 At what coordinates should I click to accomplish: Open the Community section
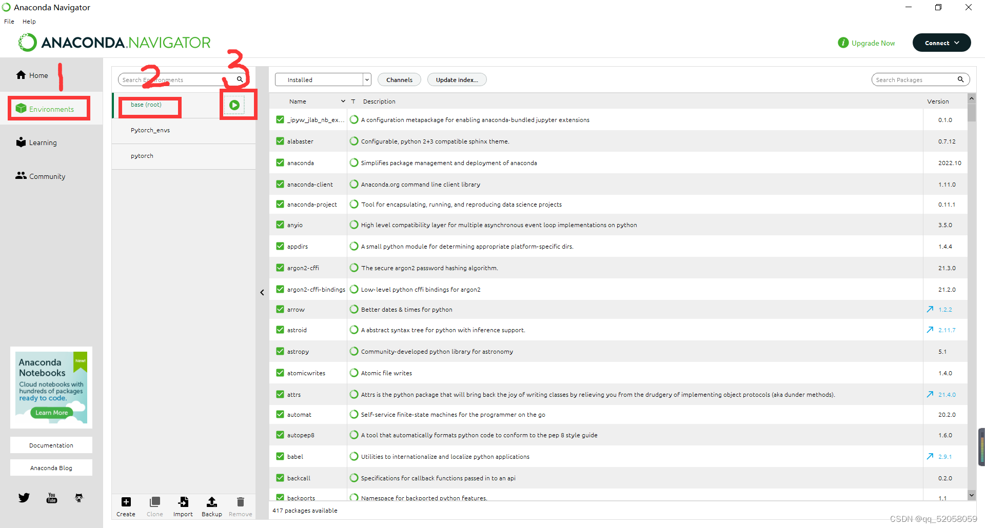(40, 176)
